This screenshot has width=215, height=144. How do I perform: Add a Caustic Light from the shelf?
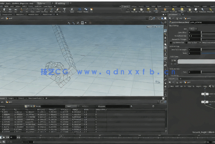203,10
